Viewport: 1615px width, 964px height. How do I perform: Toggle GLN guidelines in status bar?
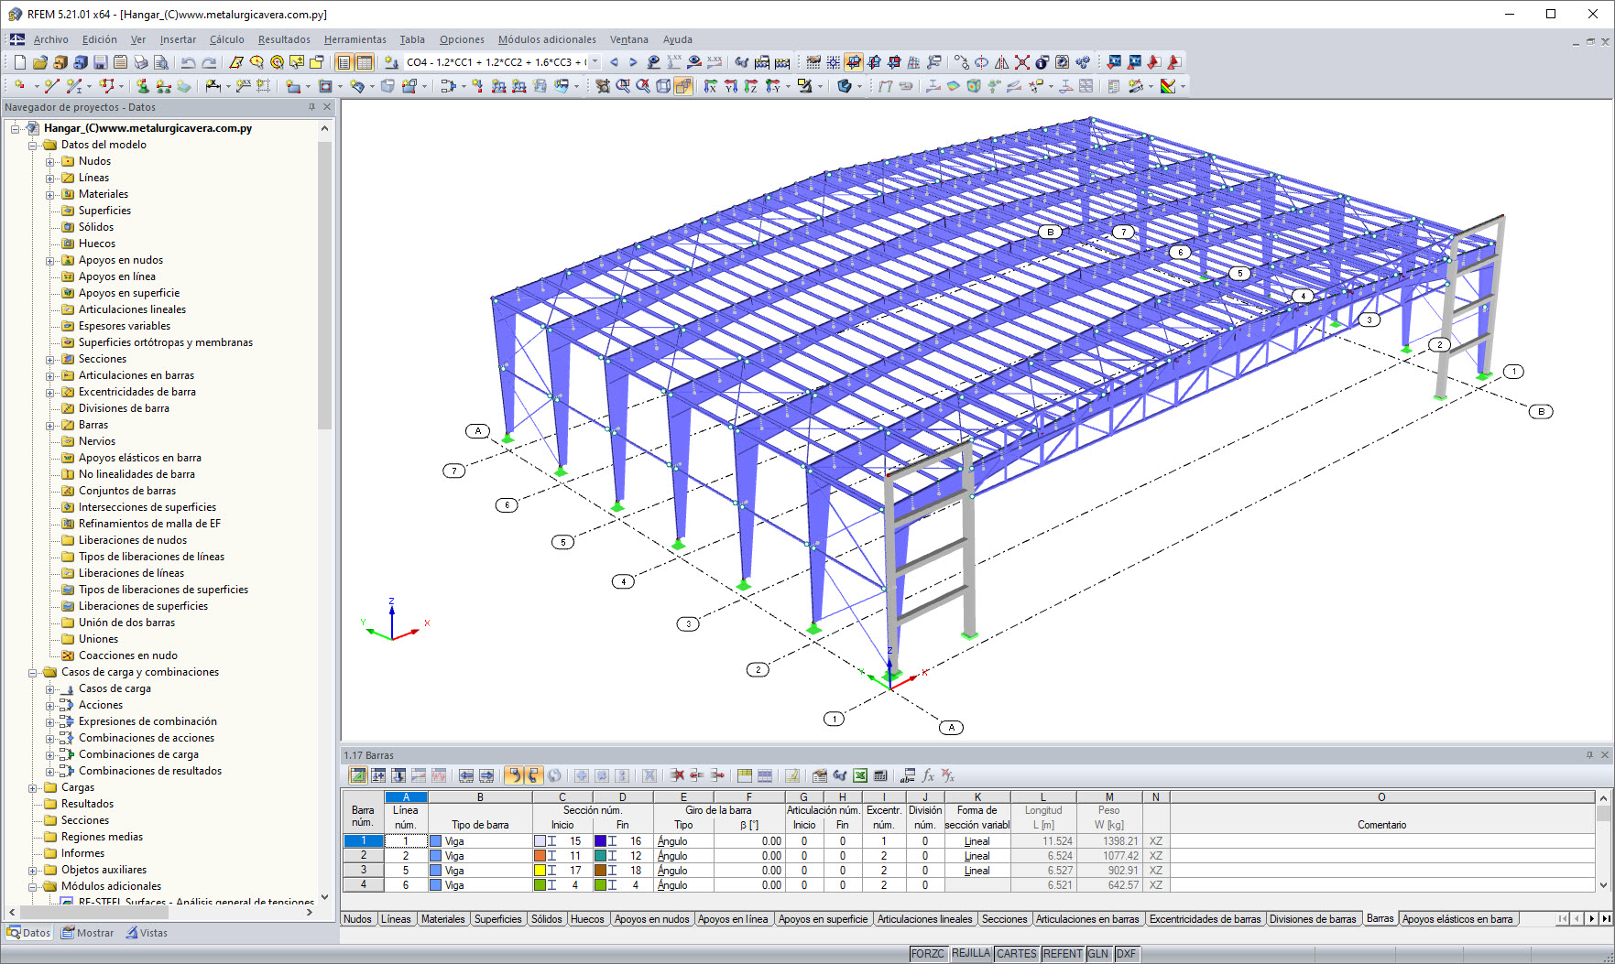[x=1098, y=954]
